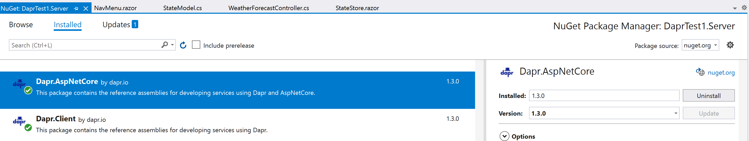Open the nuget.org link
This screenshot has height=141, width=749.
(721, 73)
